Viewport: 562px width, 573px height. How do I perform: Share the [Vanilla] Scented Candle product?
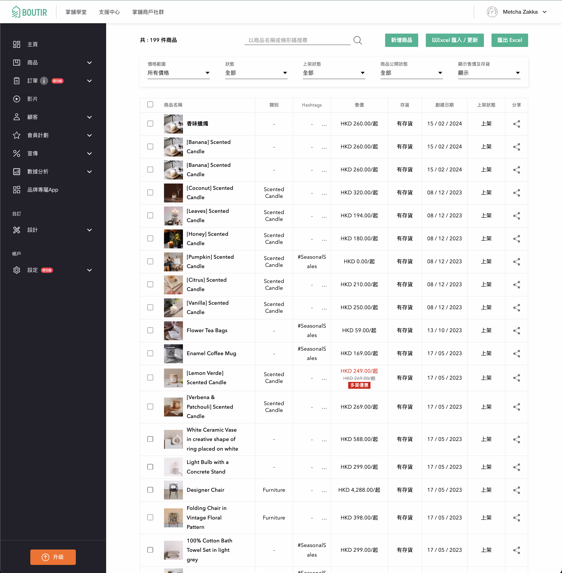516,308
